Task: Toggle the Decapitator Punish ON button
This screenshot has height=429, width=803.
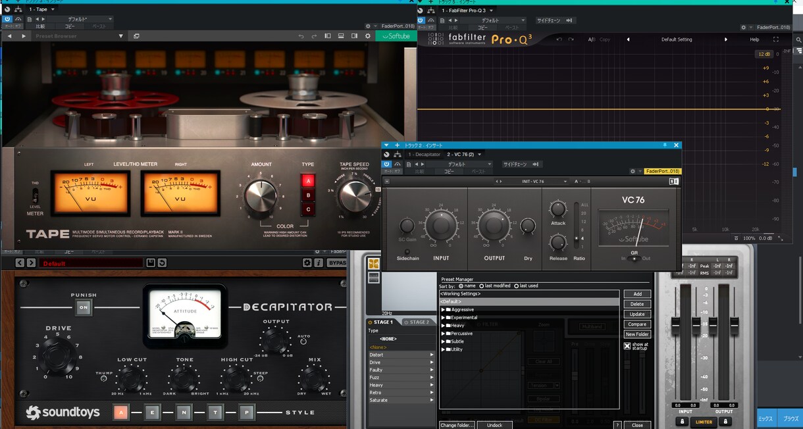Action: click(x=84, y=307)
